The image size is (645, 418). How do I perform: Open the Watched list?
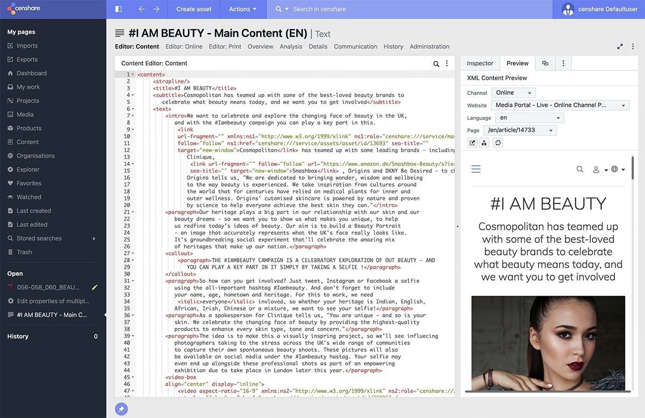coord(28,197)
